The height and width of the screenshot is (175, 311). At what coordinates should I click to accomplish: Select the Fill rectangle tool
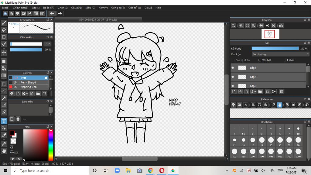point(4,61)
